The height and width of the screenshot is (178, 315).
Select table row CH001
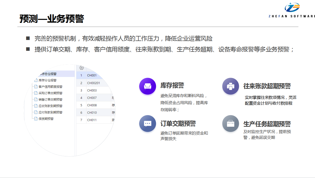point(92,75)
